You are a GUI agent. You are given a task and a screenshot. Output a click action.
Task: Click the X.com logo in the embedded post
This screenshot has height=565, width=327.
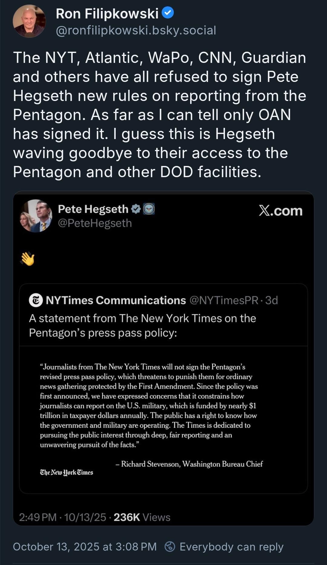280,211
